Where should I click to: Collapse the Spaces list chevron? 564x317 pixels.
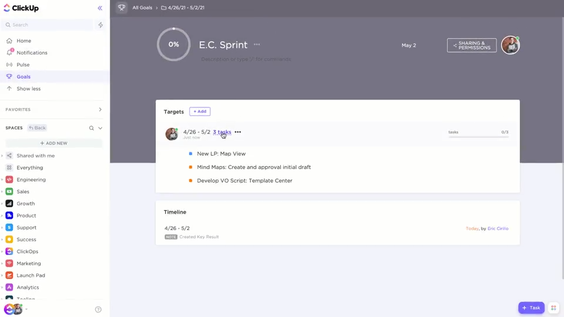click(100, 128)
